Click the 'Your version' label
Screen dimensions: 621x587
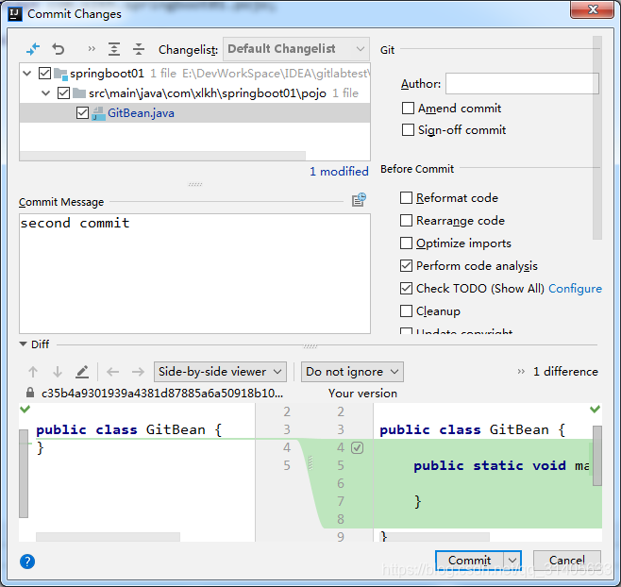[x=362, y=394]
